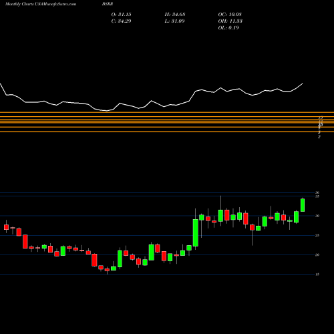Select the tallest green candle rising past 25
The image size is (334, 334).
[x=196, y=232]
